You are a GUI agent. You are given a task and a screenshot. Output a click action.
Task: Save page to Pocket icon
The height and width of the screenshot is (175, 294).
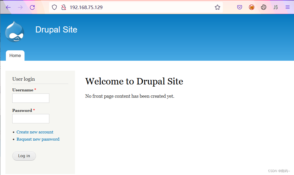point(239,7)
